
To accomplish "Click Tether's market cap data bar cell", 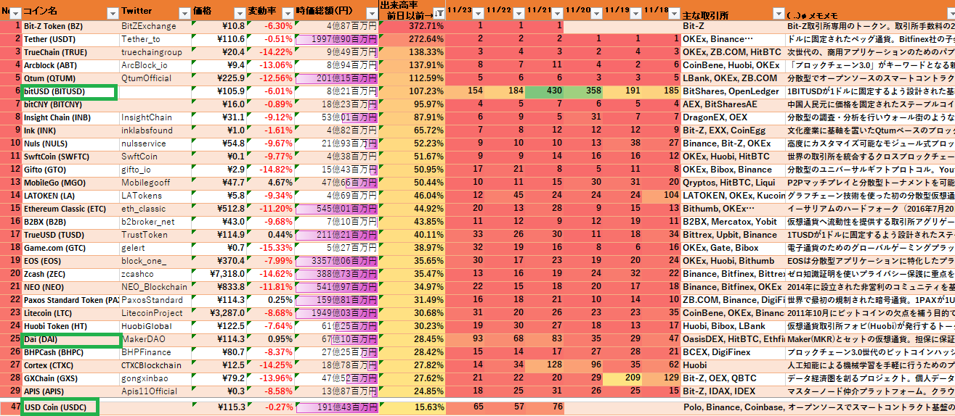I will click(337, 39).
